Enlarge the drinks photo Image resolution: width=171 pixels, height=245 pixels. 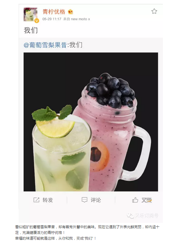(x=91, y=122)
